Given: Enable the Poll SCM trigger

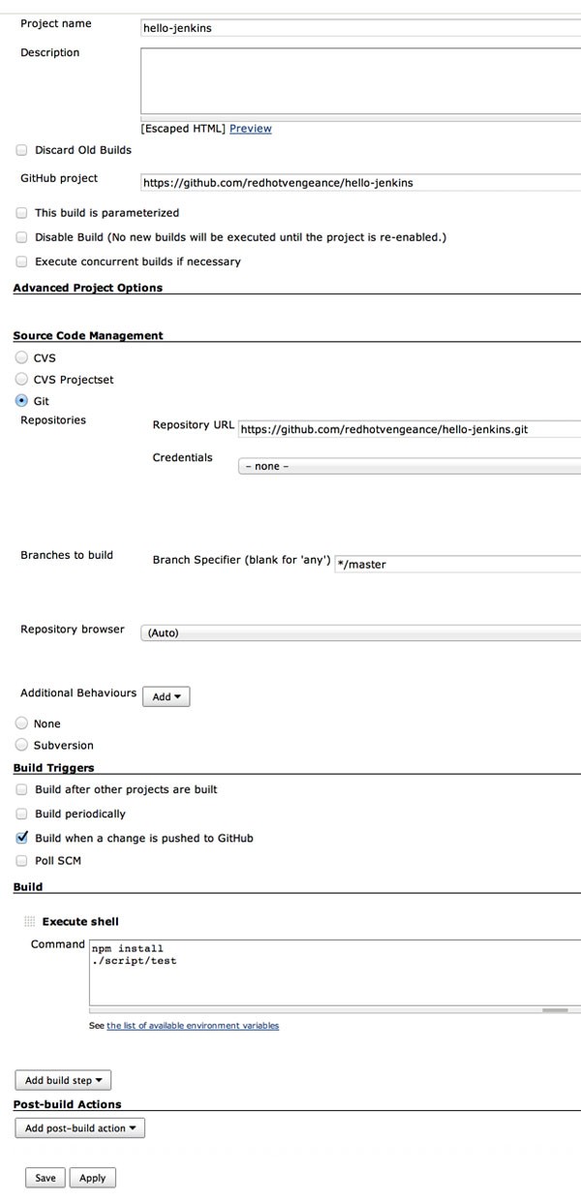Looking at the screenshot, I should (21, 860).
